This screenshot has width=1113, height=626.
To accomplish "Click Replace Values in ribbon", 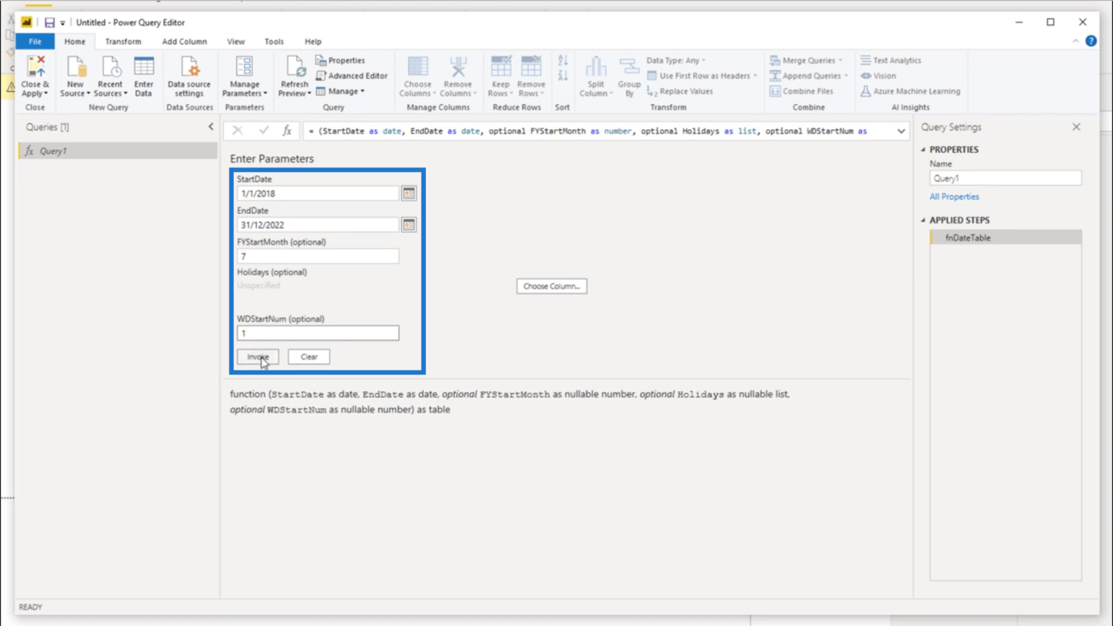I will pos(680,91).
